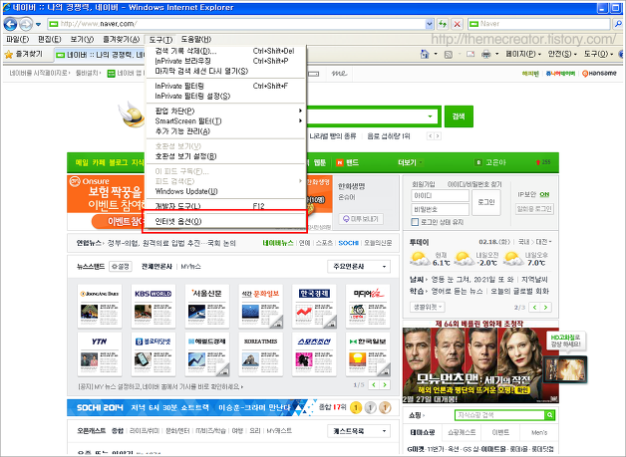626x457 pixels.
Task: Open the recent pages dropdown next to Forward
Action: [x=38, y=24]
